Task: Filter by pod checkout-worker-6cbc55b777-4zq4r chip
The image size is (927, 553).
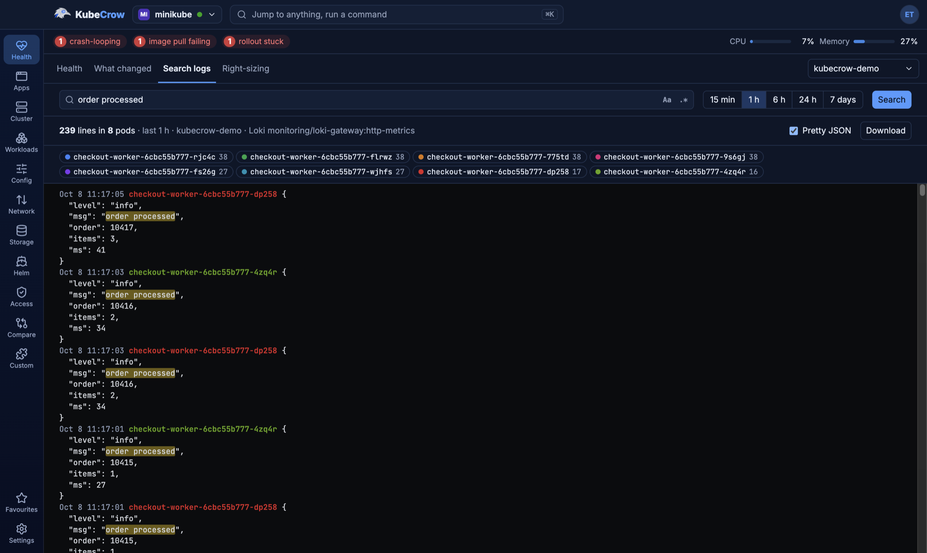Action: point(676,172)
